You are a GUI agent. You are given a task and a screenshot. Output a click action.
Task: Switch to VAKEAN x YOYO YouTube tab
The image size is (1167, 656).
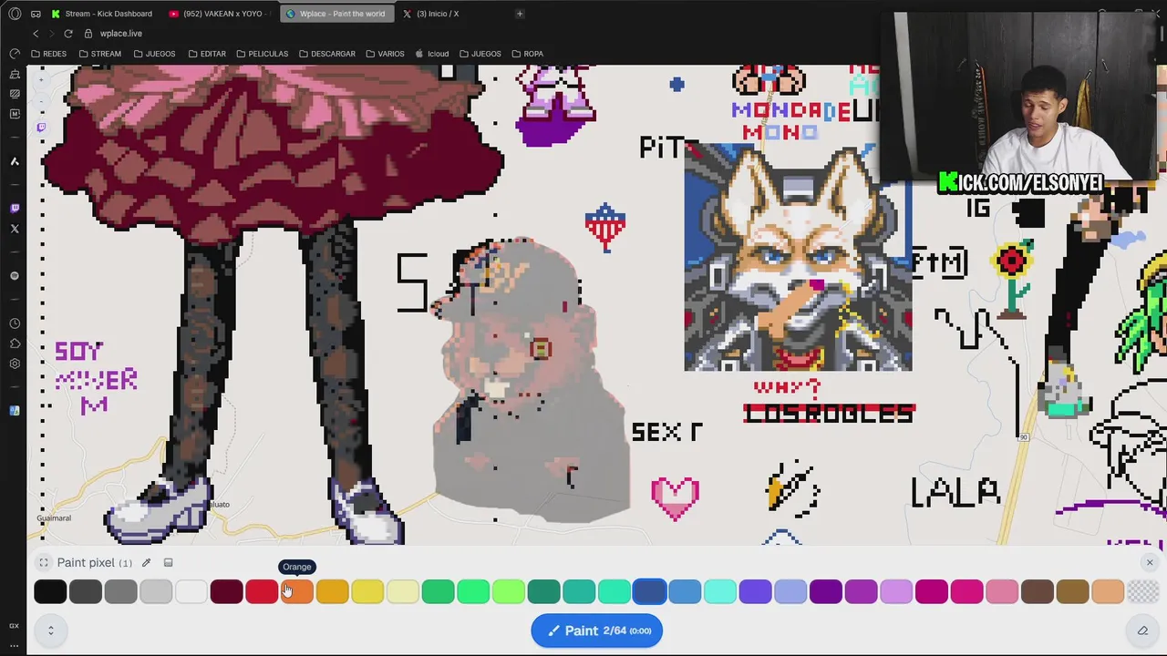(219, 14)
